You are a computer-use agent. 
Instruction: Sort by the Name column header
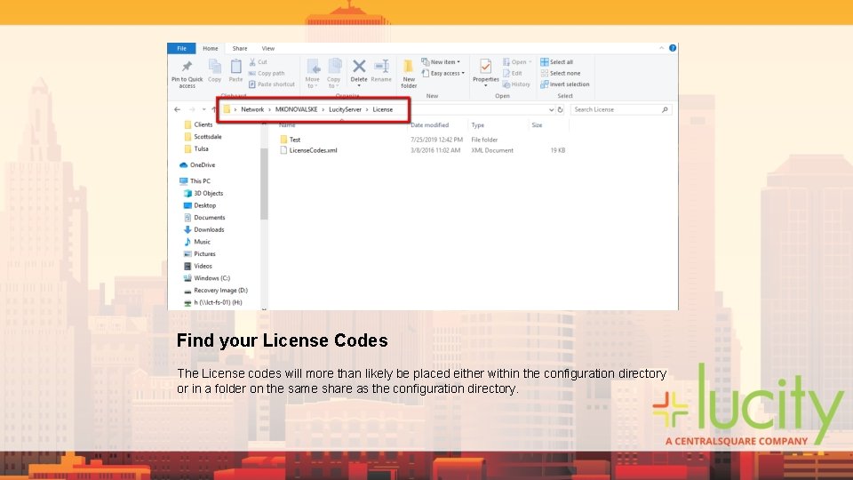tap(287, 125)
